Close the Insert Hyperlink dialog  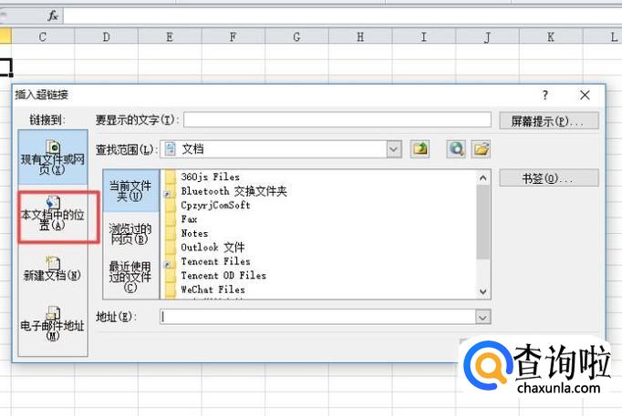coord(585,95)
